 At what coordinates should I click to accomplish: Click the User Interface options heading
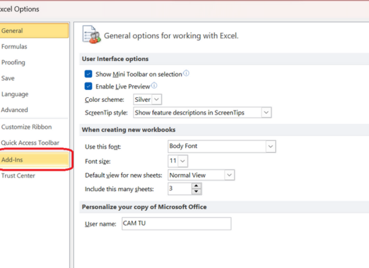coord(115,59)
